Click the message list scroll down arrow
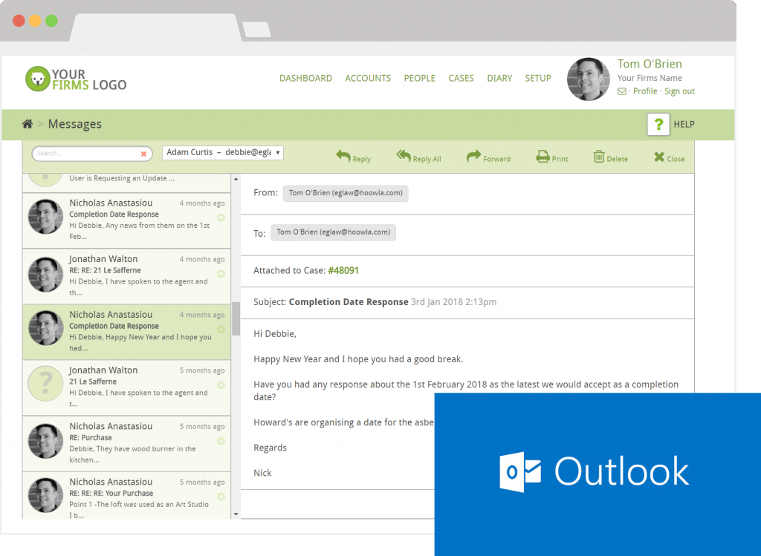 click(236, 514)
